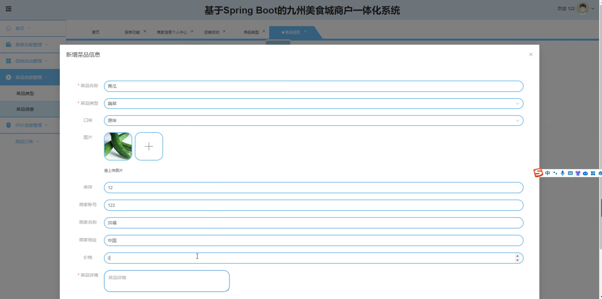The image size is (602, 299).
Task: Click the 报修功能管理 sidebar icon
Action: pyautogui.click(x=9, y=44)
